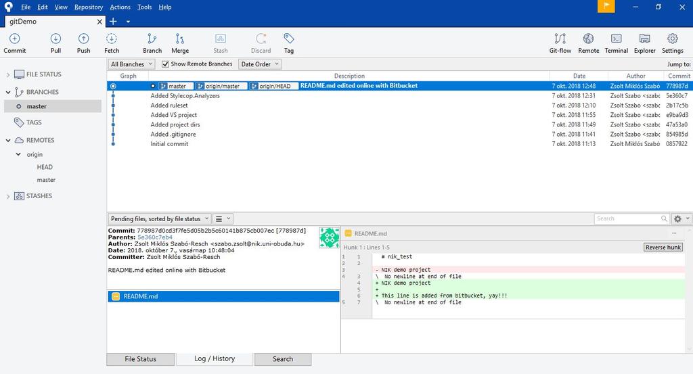Toggle Show Remote Branches checkbox
This screenshot has height=374, width=693.
165,64
